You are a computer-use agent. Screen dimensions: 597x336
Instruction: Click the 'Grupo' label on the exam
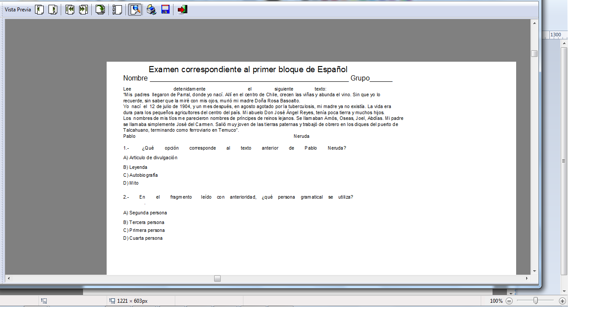pos(360,78)
